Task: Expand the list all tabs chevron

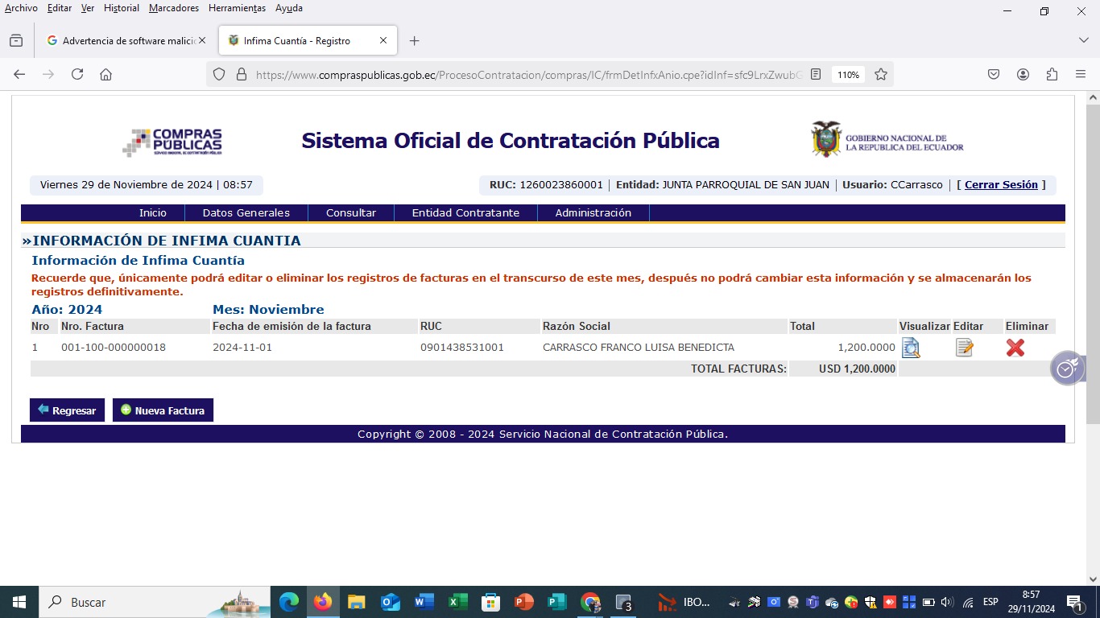Action: (1083, 40)
